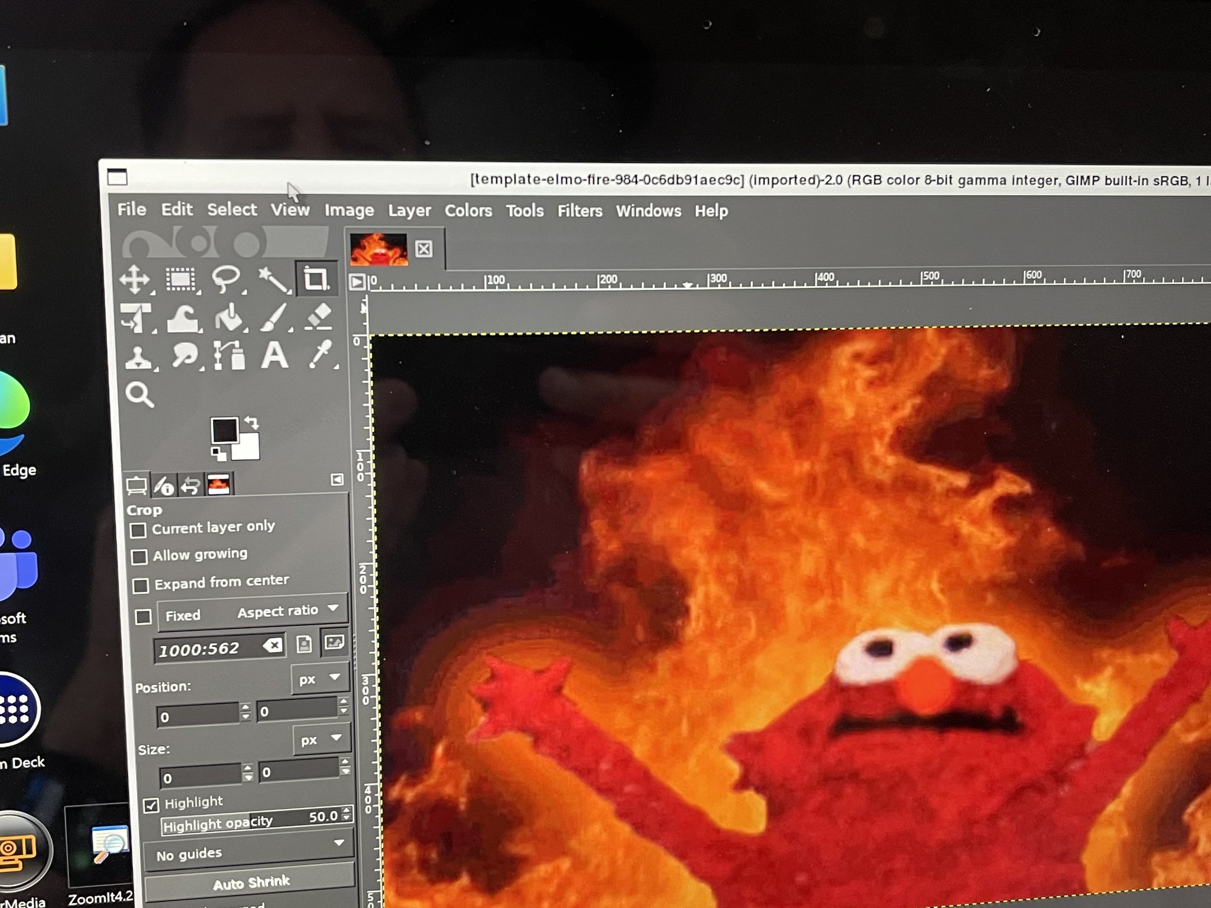Image resolution: width=1211 pixels, height=908 pixels.
Task: Select the Fuzzy Select wand tool
Action: click(273, 279)
